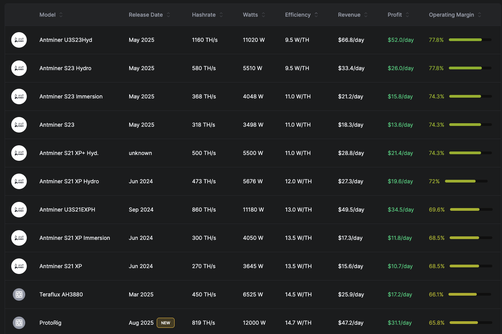Sort by Hashrate column header
The height and width of the screenshot is (334, 502).
pyautogui.click(x=208, y=15)
